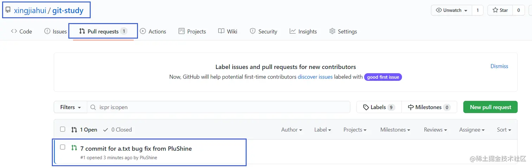Viewport: 532px width, 168px height.
Task: Click the search magnifier icon in filter box
Action: [x=93, y=107]
